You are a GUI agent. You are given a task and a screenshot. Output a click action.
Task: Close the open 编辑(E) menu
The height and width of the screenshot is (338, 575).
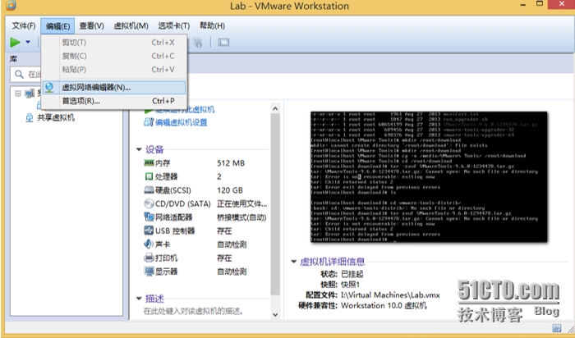[57, 26]
